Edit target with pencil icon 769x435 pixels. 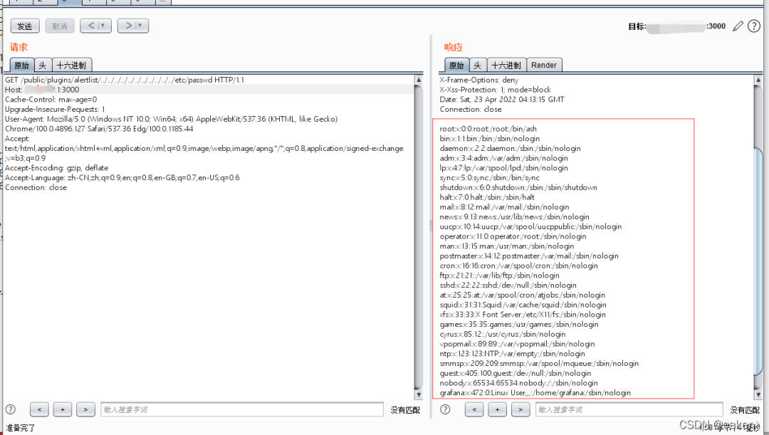738,26
